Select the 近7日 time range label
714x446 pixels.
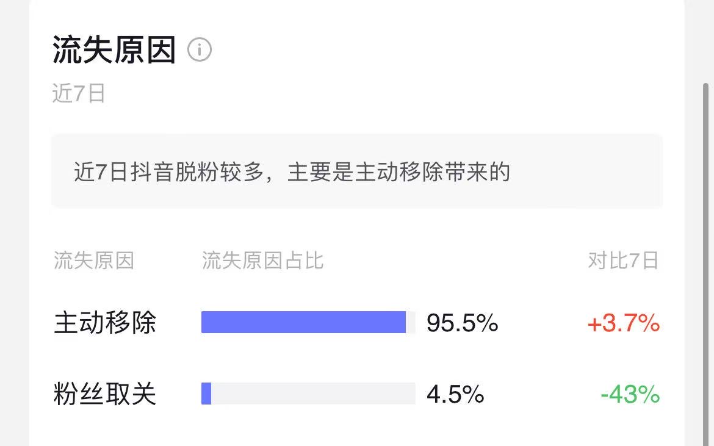click(x=79, y=93)
